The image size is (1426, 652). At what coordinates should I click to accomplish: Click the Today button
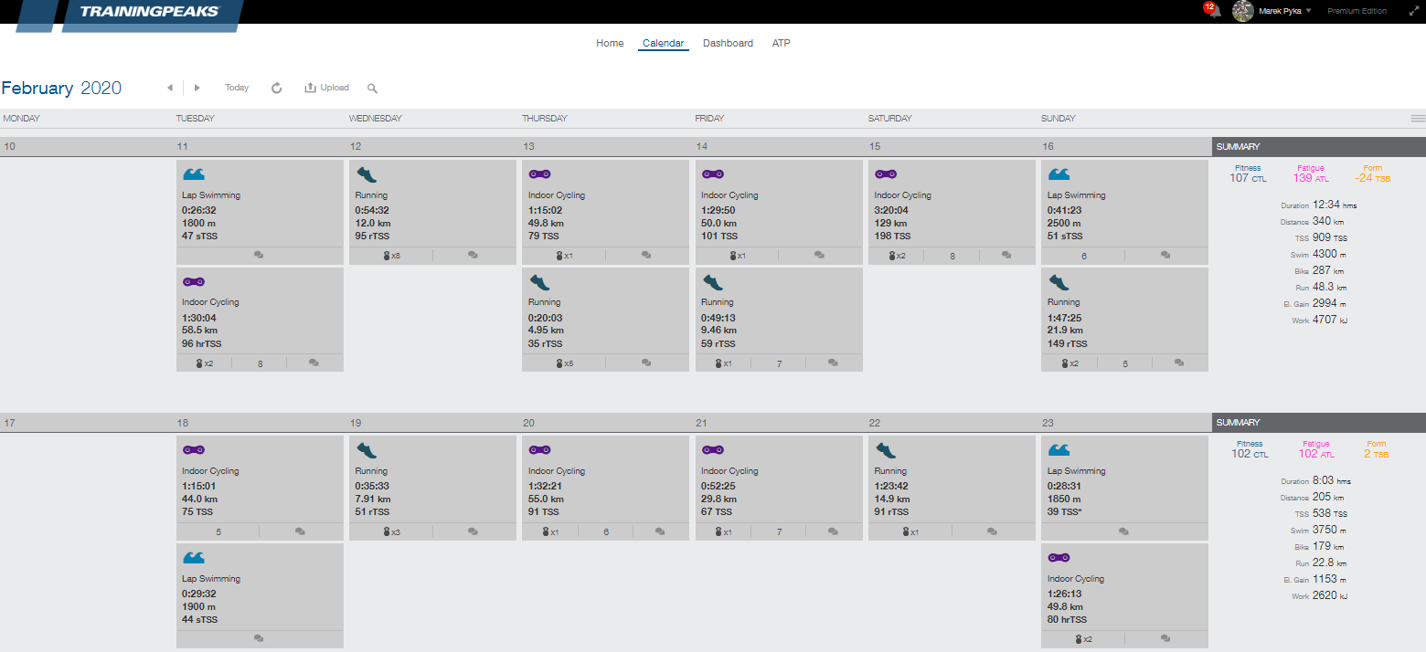pos(237,88)
